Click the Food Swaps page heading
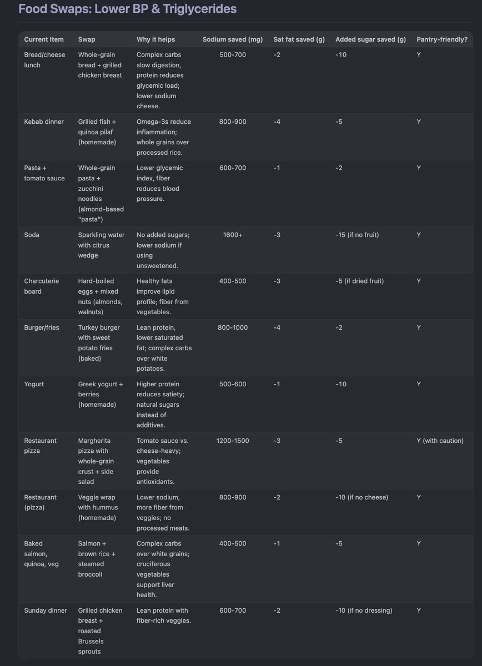Screen dimensions: 482x666 tap(127, 9)
